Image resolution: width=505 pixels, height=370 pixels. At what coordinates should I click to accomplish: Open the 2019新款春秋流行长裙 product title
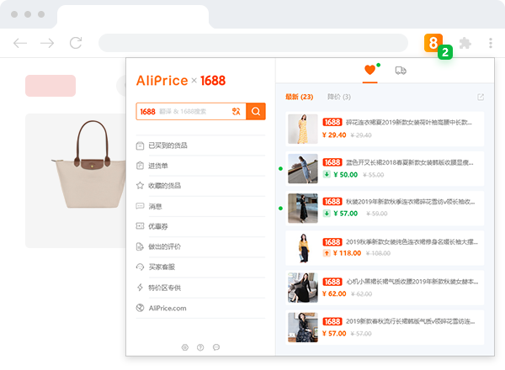point(411,321)
